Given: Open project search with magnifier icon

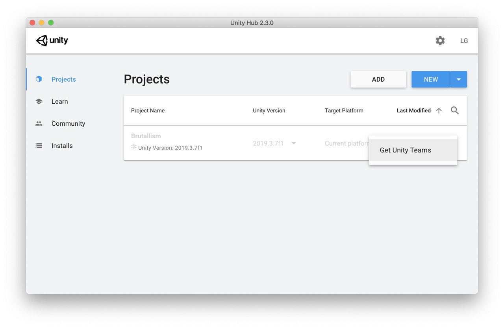Looking at the screenshot, I should (455, 111).
